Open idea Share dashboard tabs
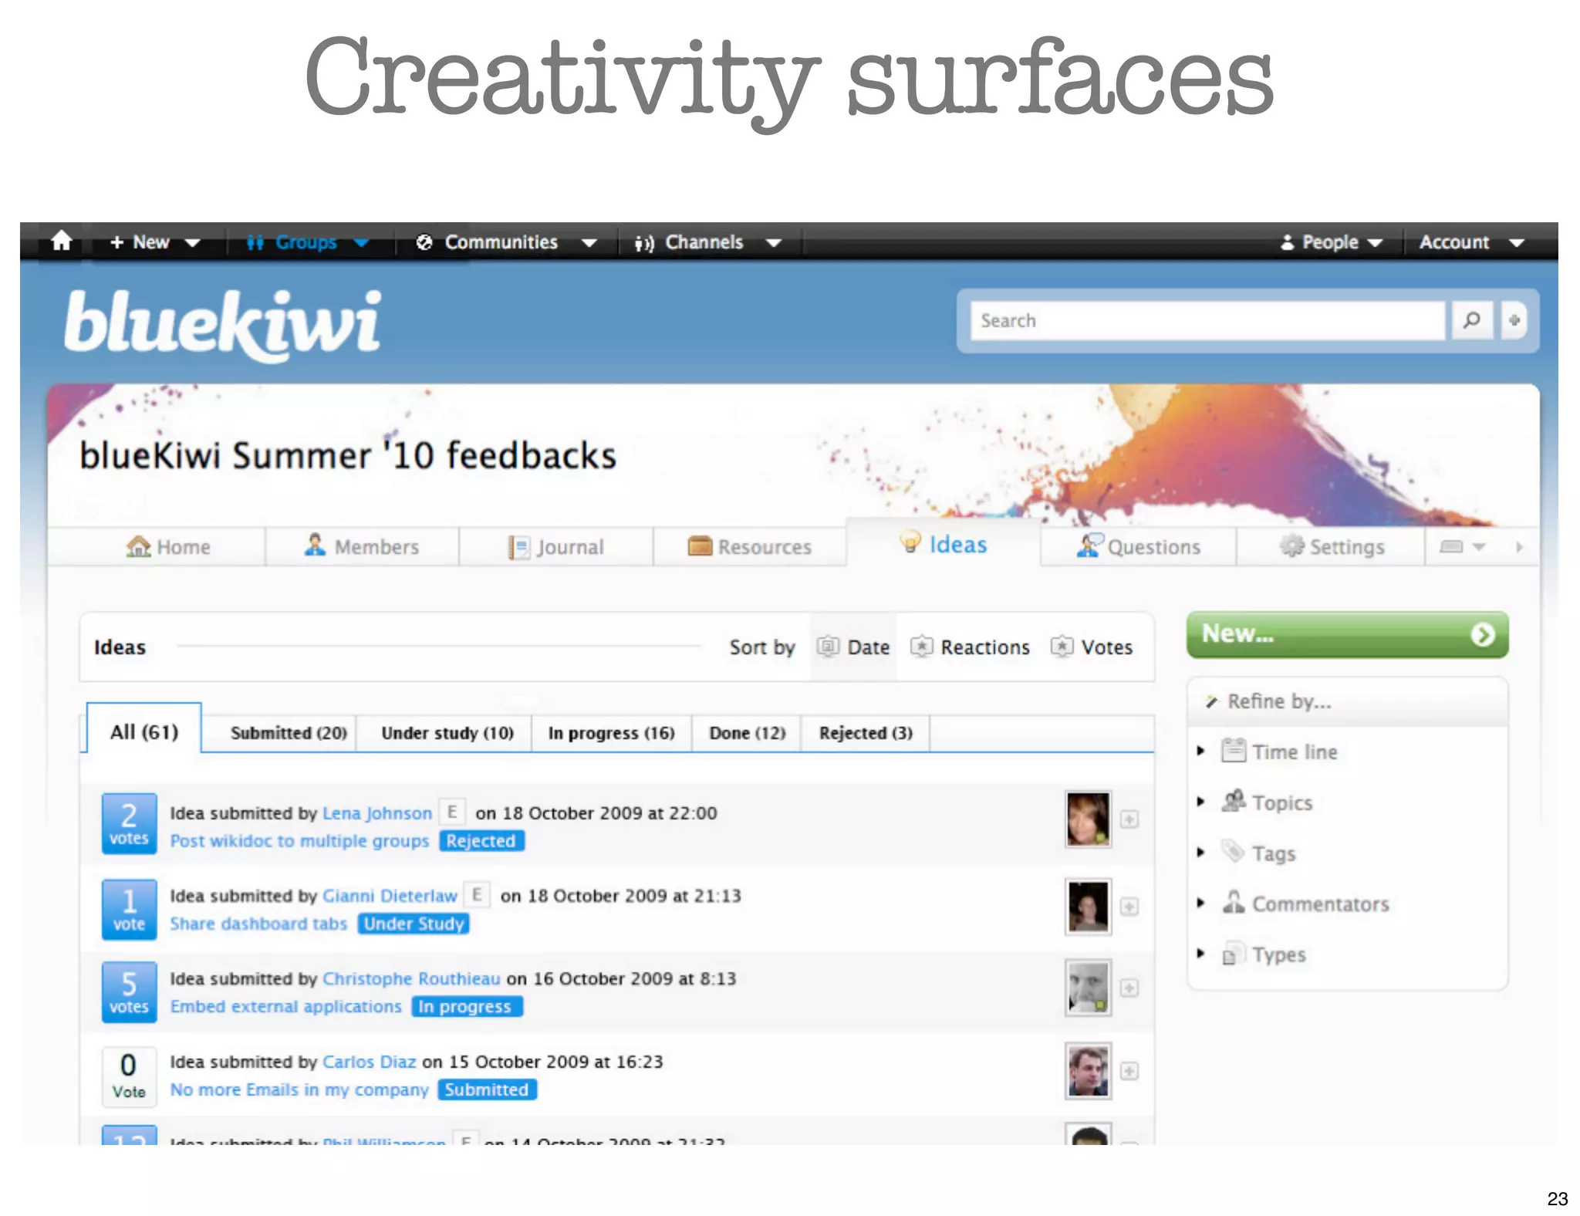Screen dimensions: 1580x1216 tap(258, 924)
